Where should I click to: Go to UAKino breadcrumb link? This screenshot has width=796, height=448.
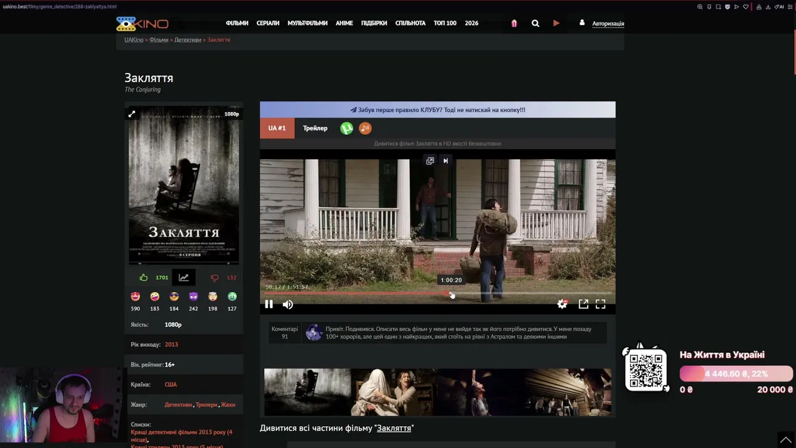tap(134, 40)
